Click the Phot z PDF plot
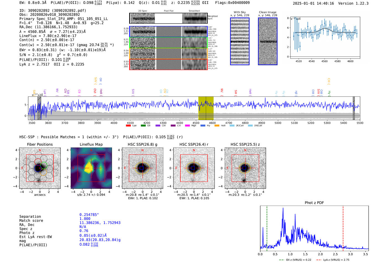388x264 pixels. [x=314, y=228]
